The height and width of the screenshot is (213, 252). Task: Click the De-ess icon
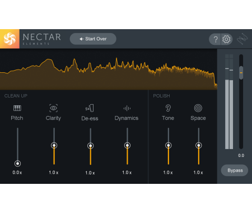[x=90, y=108]
